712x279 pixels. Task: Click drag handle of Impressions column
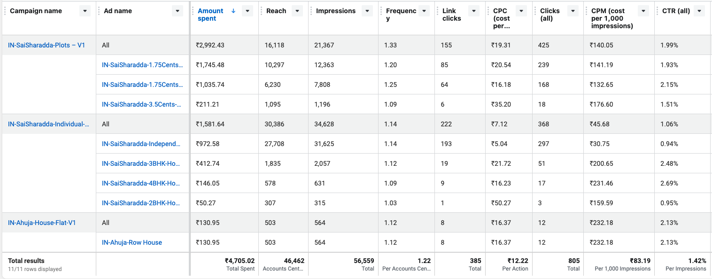[311, 11]
